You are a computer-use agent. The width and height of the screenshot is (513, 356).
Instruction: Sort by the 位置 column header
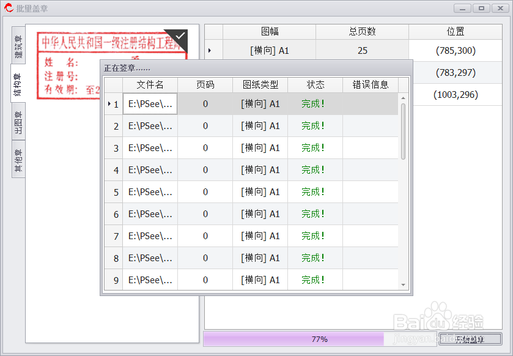[456, 32]
